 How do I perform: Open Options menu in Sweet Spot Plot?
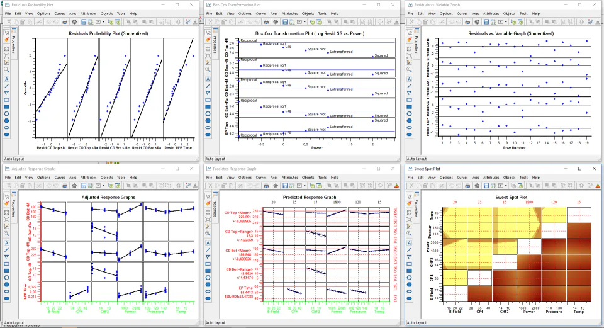click(446, 178)
